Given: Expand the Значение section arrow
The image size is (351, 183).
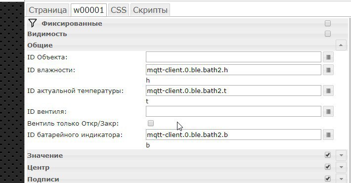Looking at the screenshot, I should coord(341,155).
